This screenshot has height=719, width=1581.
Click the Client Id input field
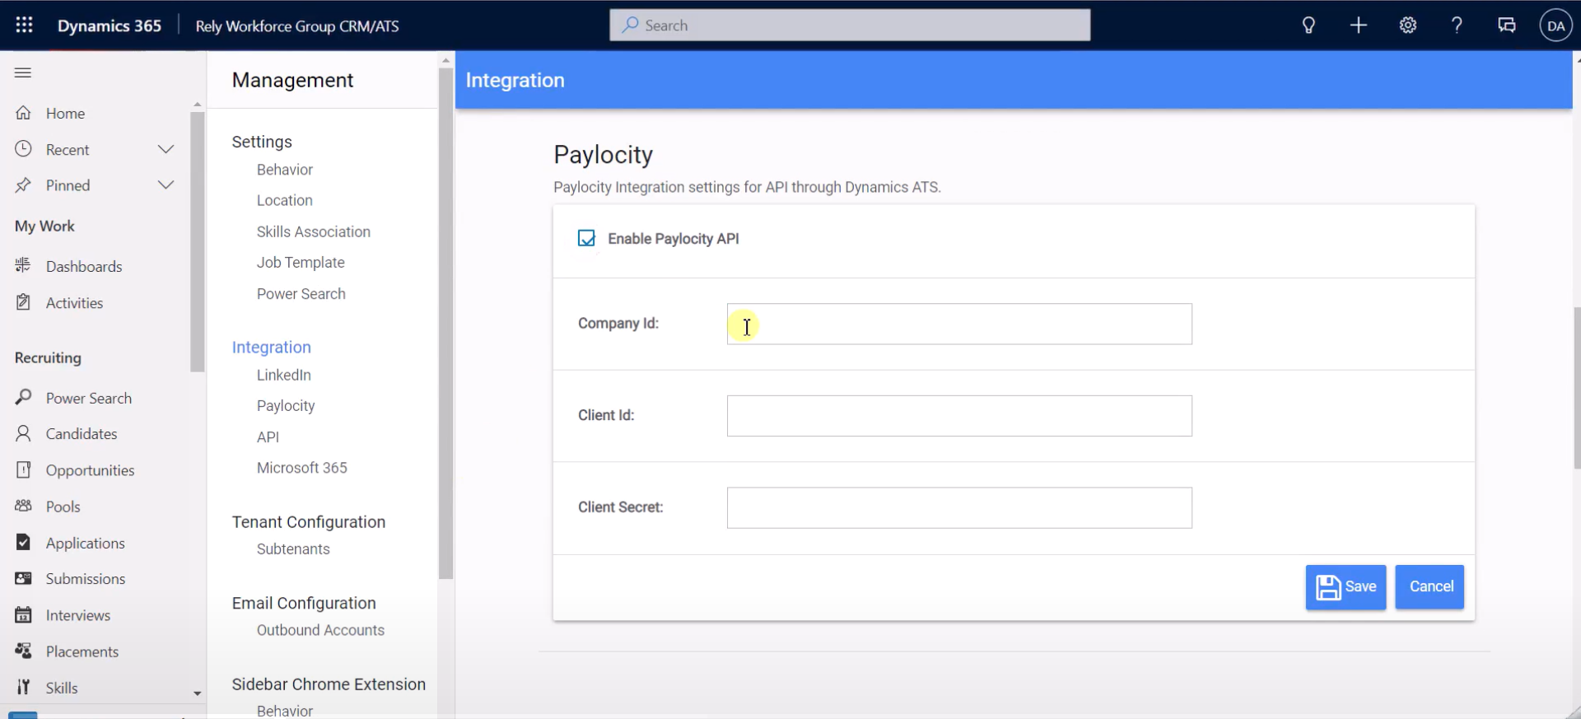pyautogui.click(x=959, y=416)
